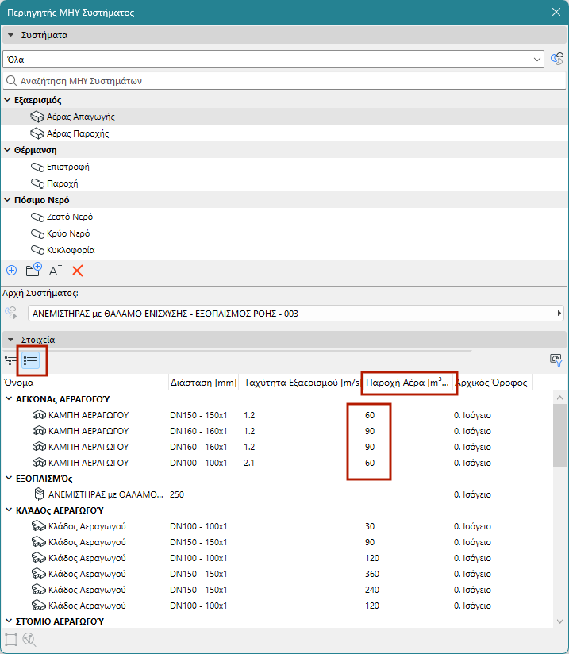Sort by the Παροχή Αέρα column header
This screenshot has height=654, width=569.
coord(407,383)
